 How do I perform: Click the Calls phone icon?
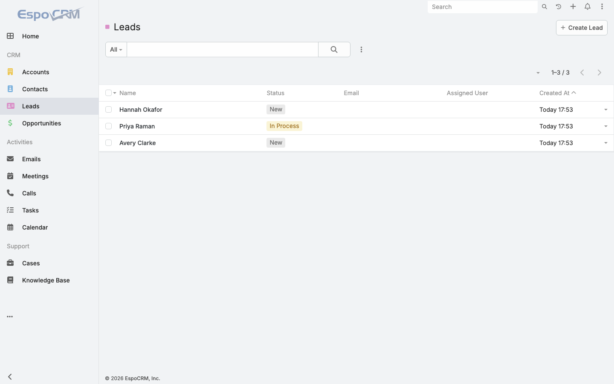pyautogui.click(x=10, y=193)
